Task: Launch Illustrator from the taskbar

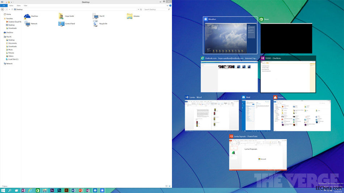Action: coord(66,190)
